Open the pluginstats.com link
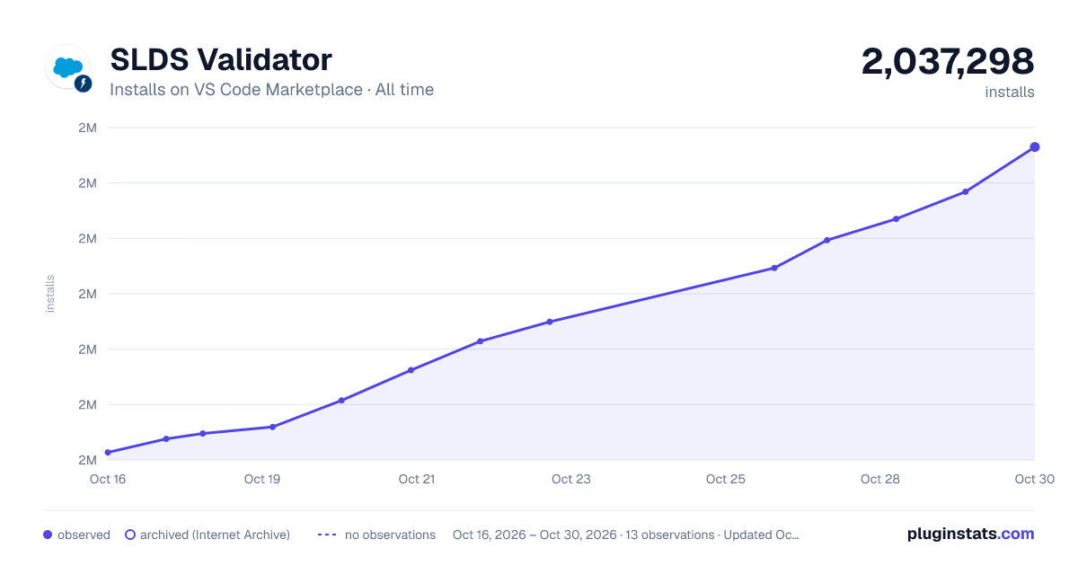Viewport: 1078px width, 566px height. (970, 534)
